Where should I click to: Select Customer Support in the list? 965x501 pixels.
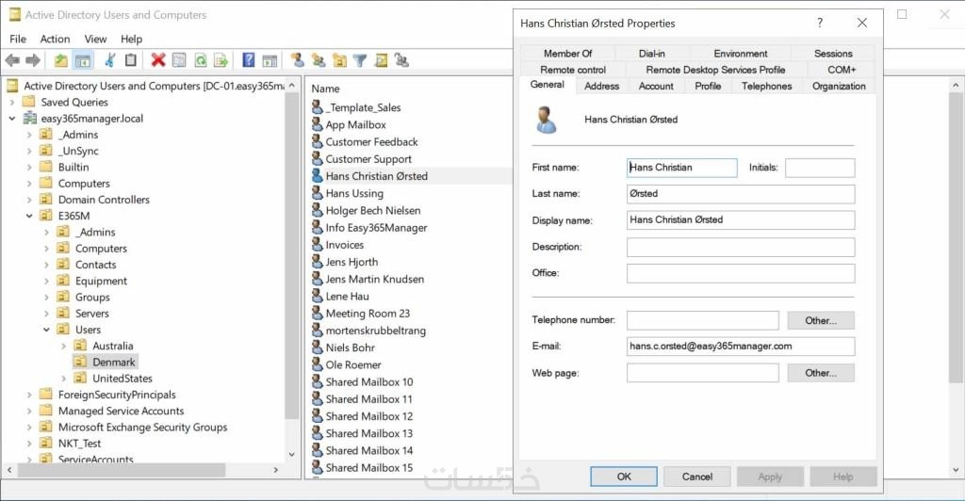pyautogui.click(x=368, y=158)
